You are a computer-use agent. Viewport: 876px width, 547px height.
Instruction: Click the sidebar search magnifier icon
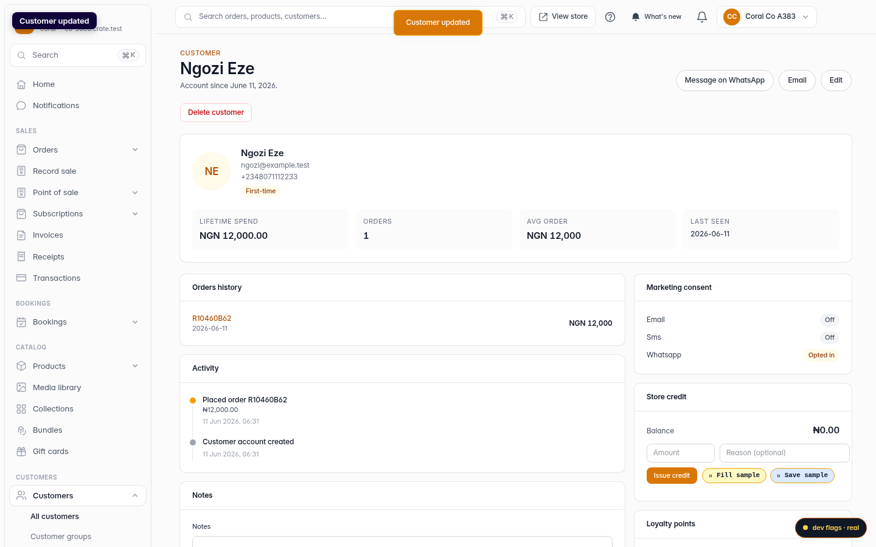click(x=21, y=55)
